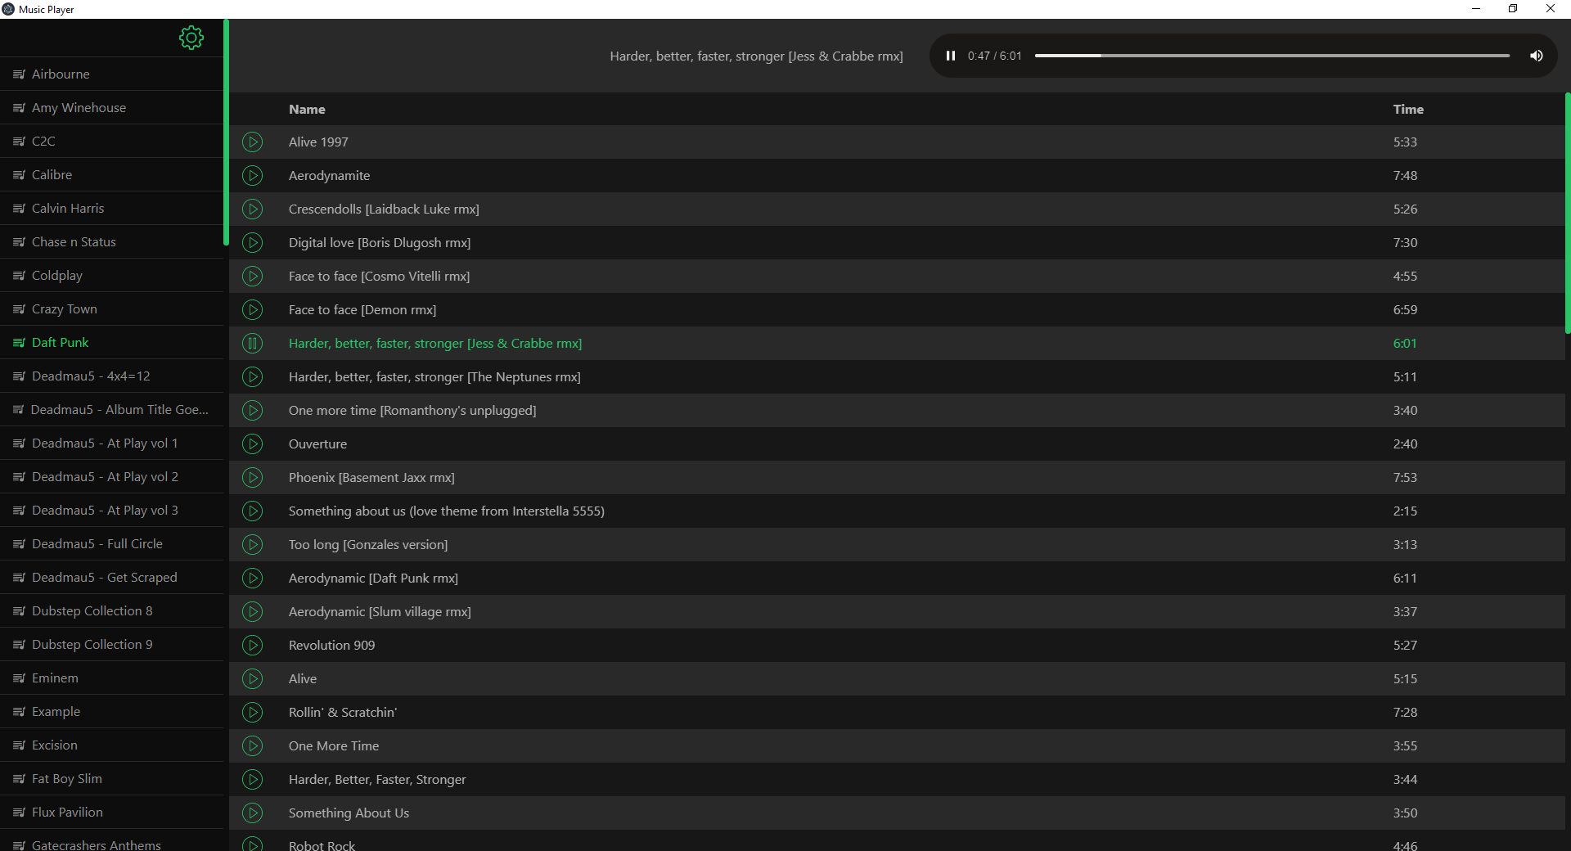The height and width of the screenshot is (851, 1571).
Task: Select the Crazy Town playlist
Action: click(x=111, y=308)
